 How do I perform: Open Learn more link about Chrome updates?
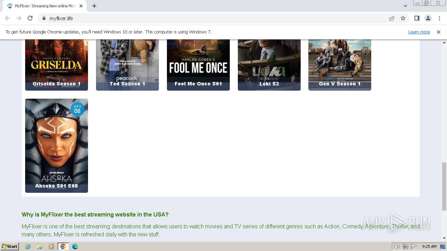(419, 32)
